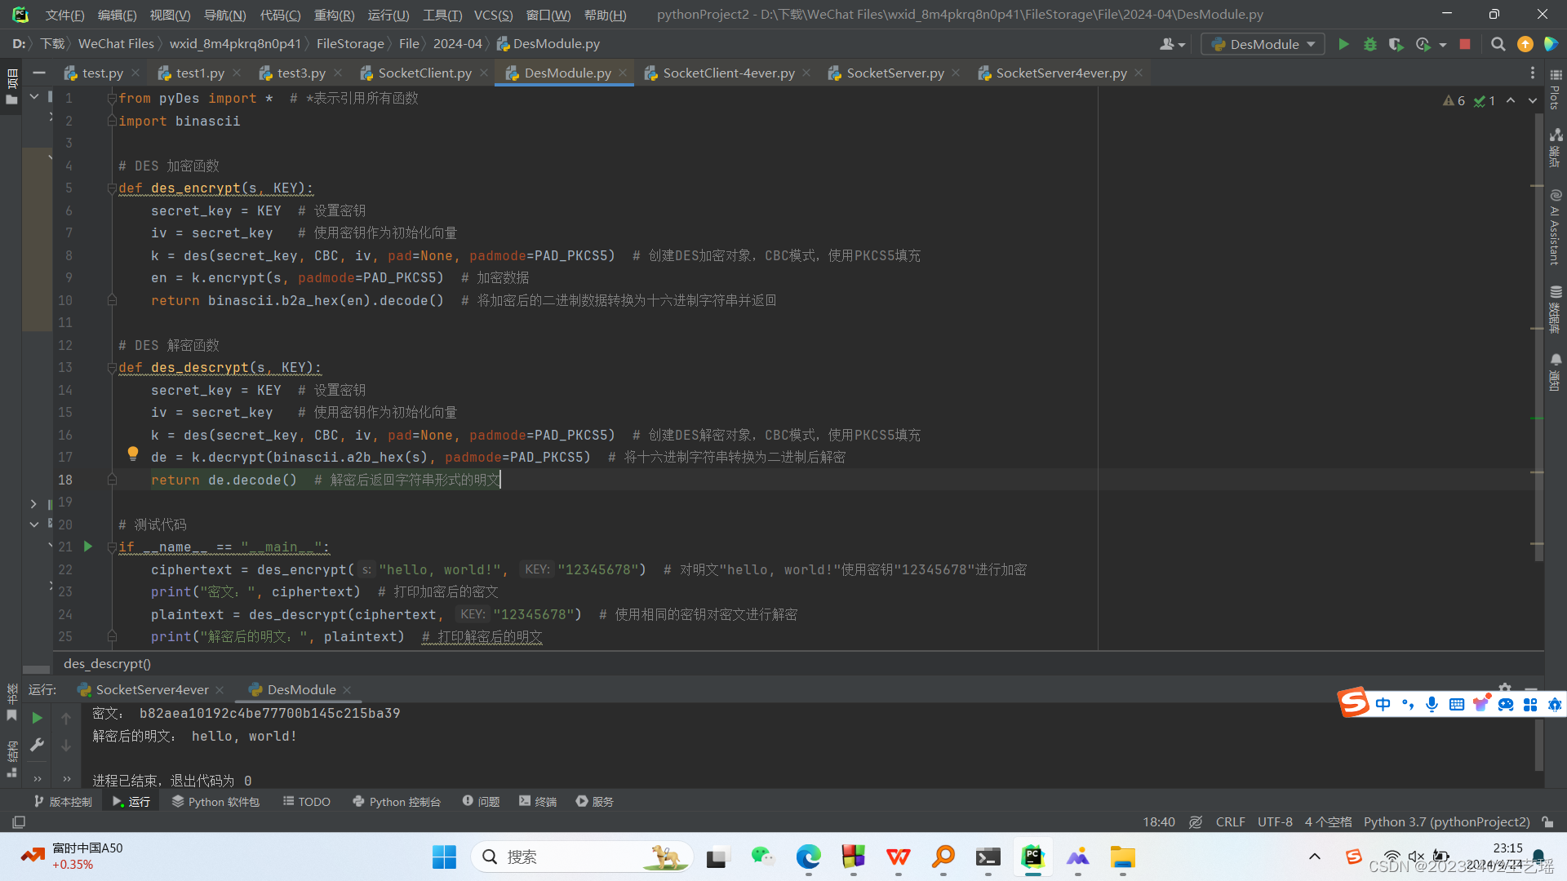
Task: Click the profiler run icon
Action: pyautogui.click(x=1423, y=44)
